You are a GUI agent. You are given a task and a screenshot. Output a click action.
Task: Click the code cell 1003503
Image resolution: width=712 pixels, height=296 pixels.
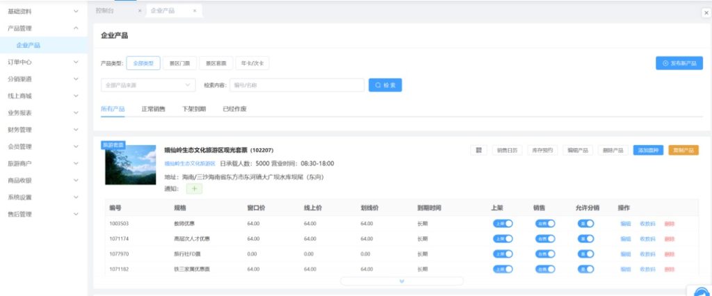[119, 224]
